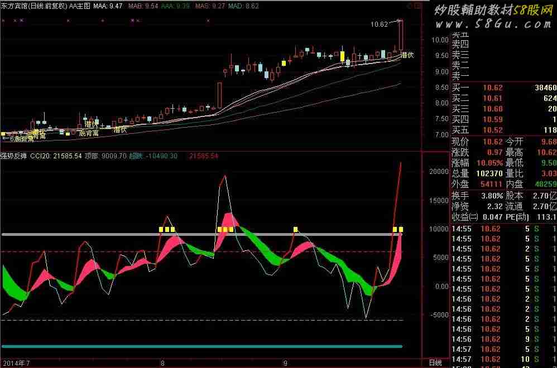Screen dimensions: 557x368
Task: Click the 10.62 high price annotation
Action: coord(379,25)
